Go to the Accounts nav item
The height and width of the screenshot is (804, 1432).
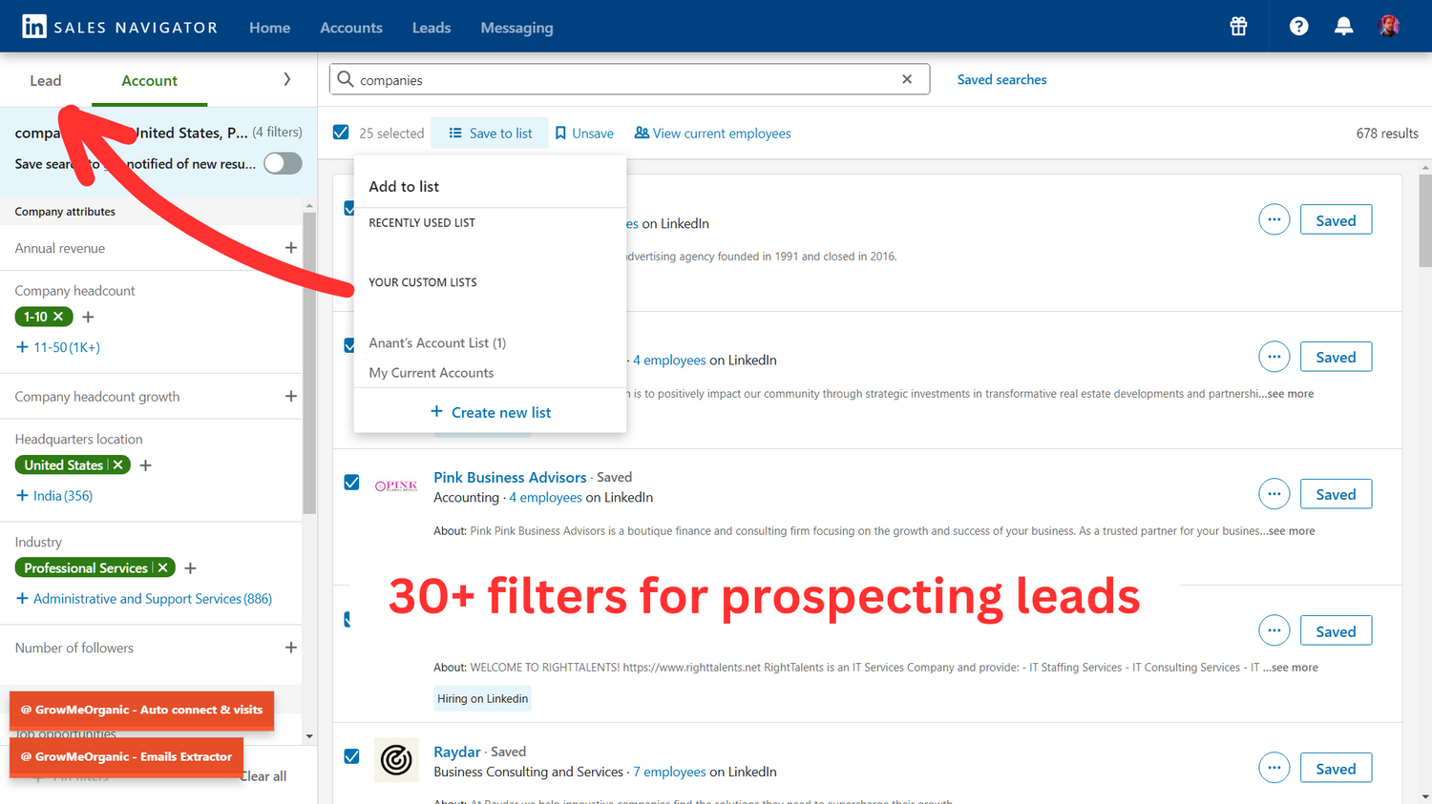click(351, 28)
